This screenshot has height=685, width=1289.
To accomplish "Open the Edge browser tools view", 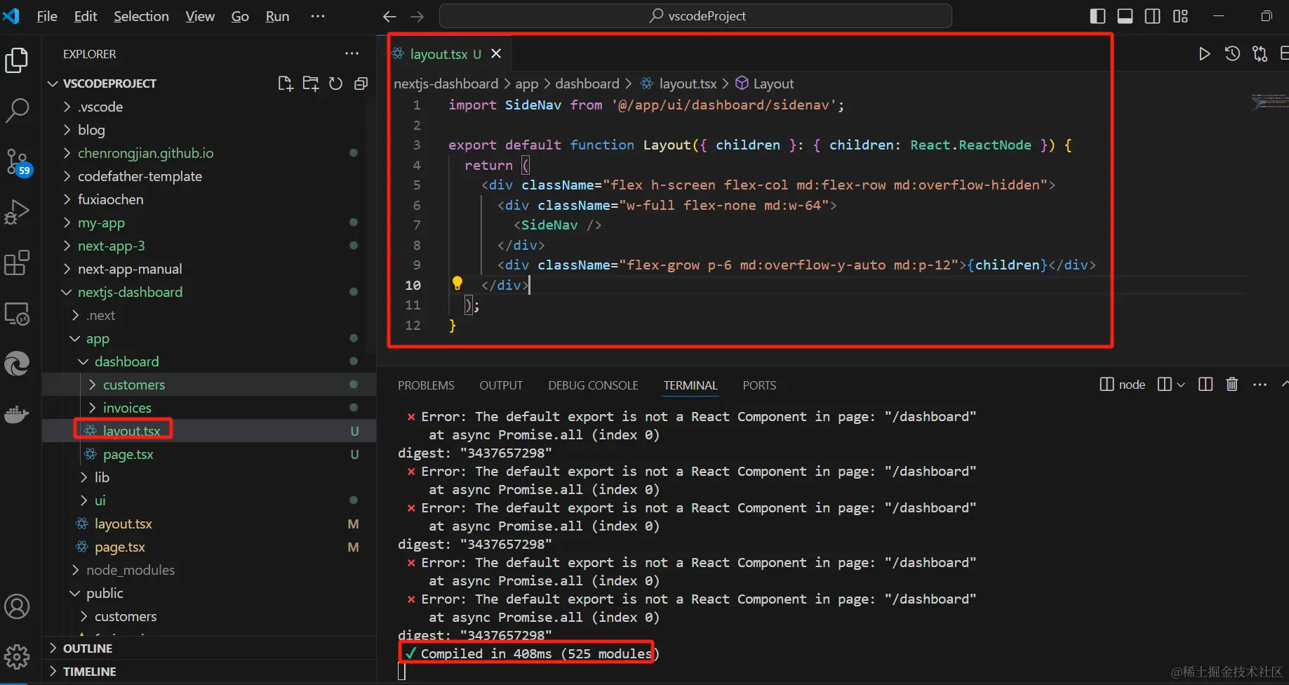I will (17, 364).
